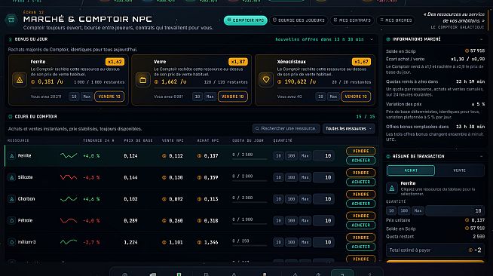Click the Verre icon in bonus card
Screen dimensions: 493x276
click(142, 80)
